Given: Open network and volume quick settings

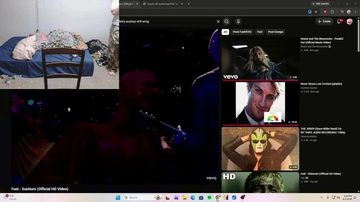Looking at the screenshot, I should (x=336, y=198).
